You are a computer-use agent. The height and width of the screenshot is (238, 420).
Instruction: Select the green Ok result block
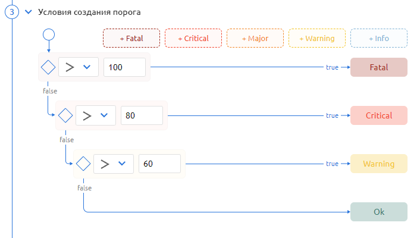(379, 212)
